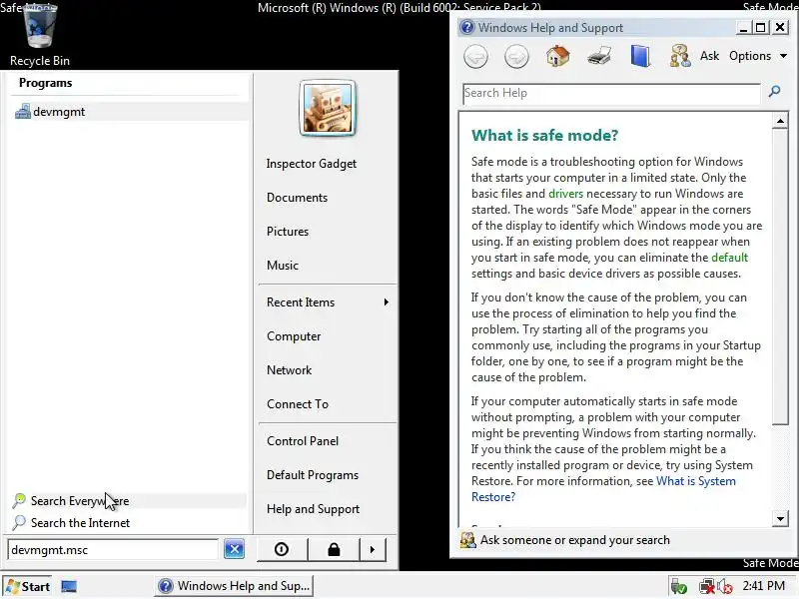
Task: Click the Help Forward arrow button
Action: tap(516, 56)
